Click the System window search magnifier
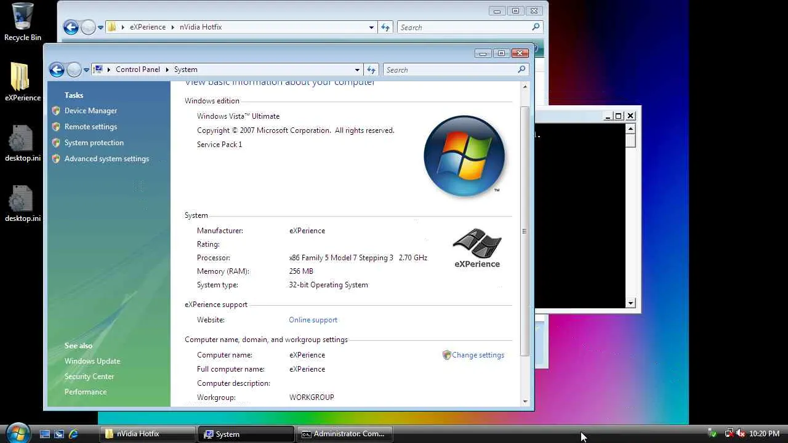 tap(522, 70)
